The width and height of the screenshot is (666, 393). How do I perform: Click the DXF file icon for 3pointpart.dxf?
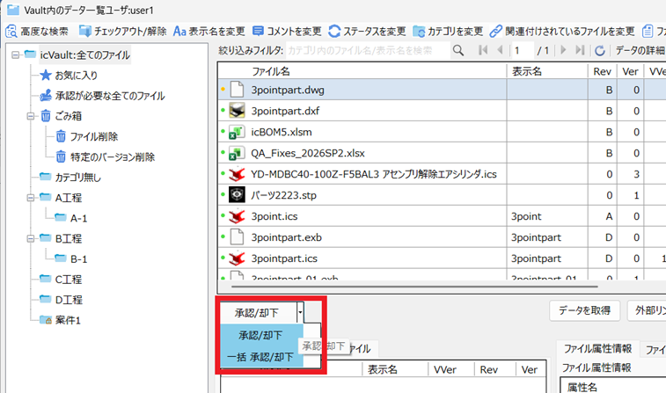click(237, 111)
